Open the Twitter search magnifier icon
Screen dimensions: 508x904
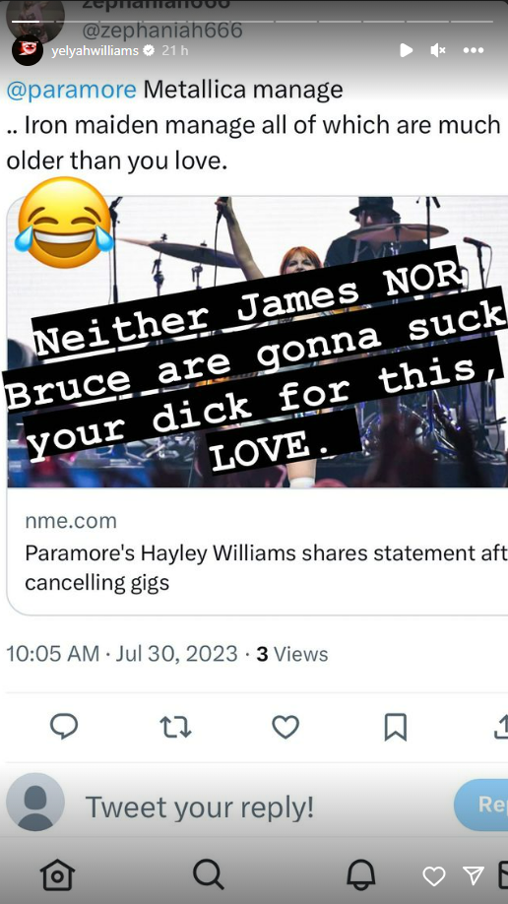coord(208,874)
